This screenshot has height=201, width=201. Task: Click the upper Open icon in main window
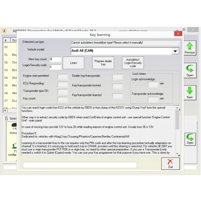coord(190,70)
